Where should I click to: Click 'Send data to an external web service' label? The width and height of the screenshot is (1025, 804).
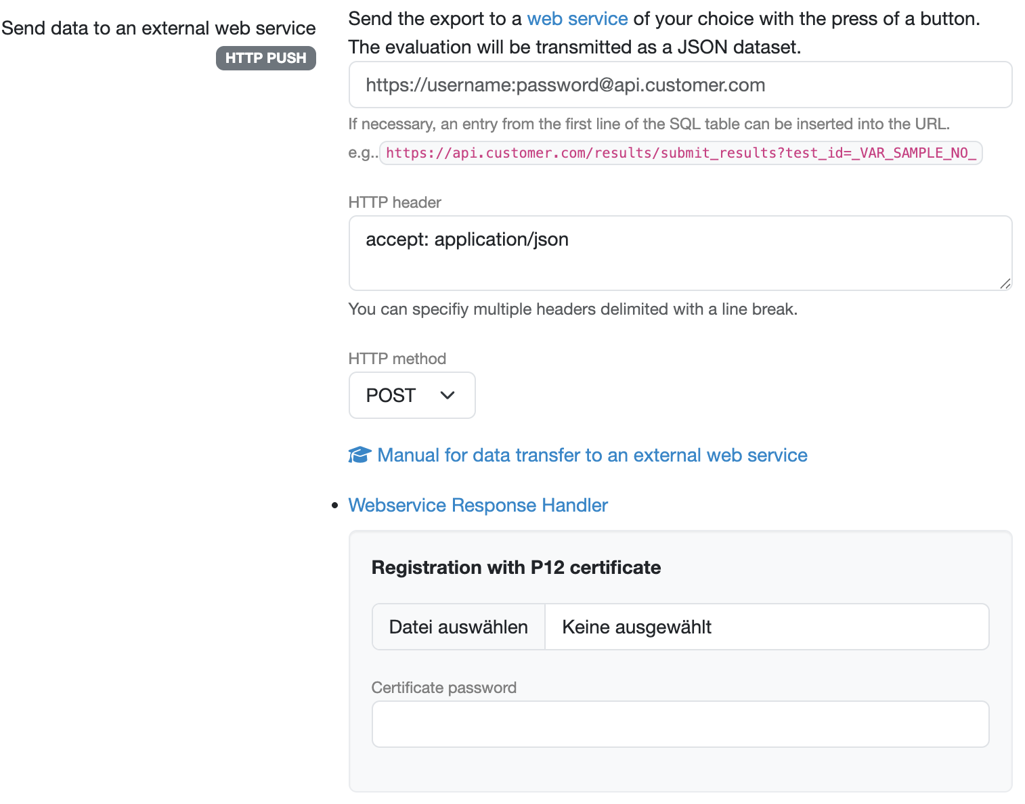click(x=158, y=28)
